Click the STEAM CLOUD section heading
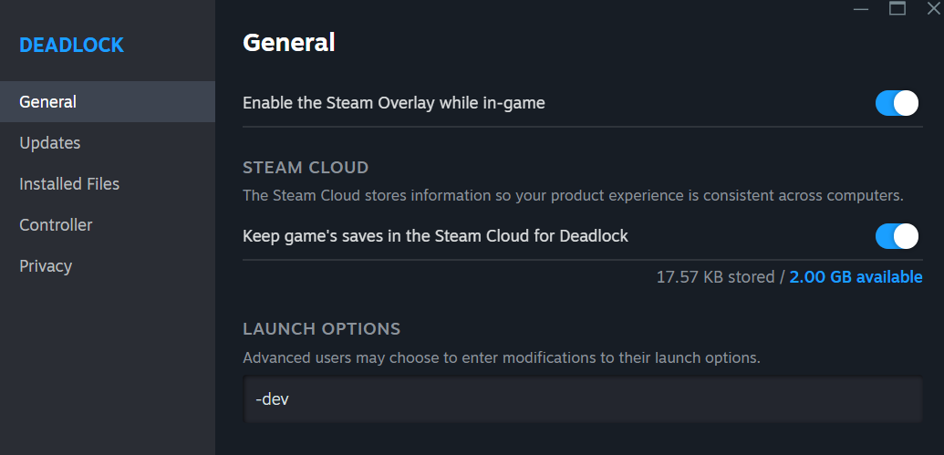944x455 pixels. 306,168
